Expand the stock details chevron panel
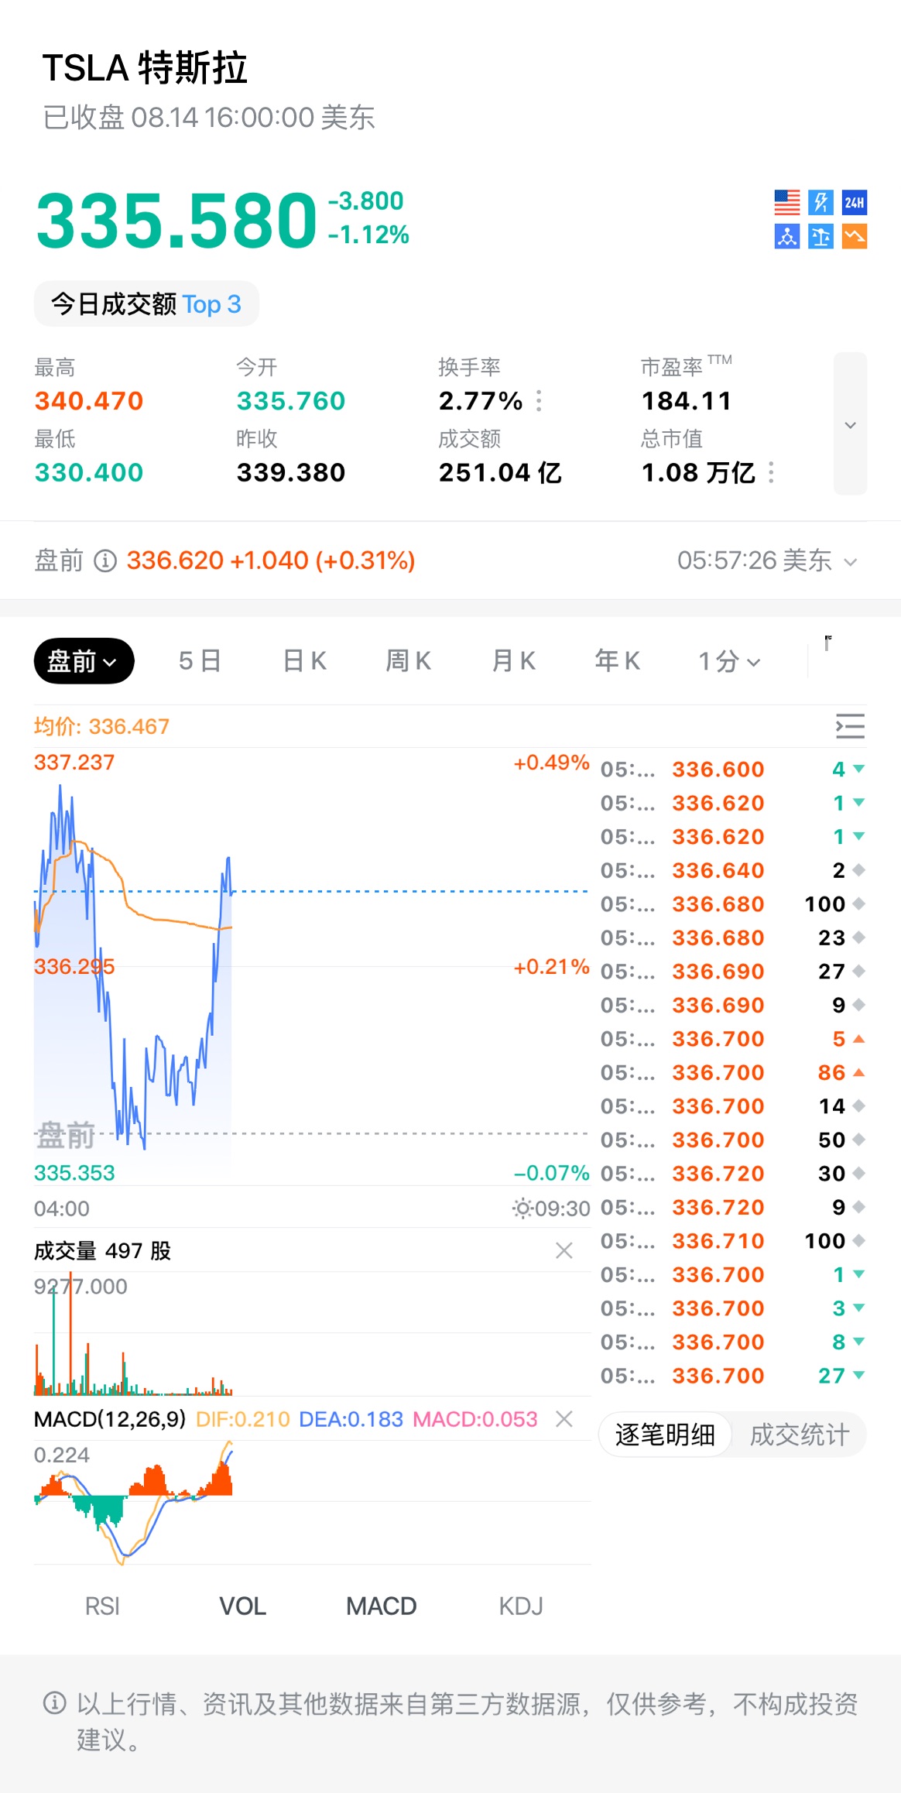 click(850, 424)
